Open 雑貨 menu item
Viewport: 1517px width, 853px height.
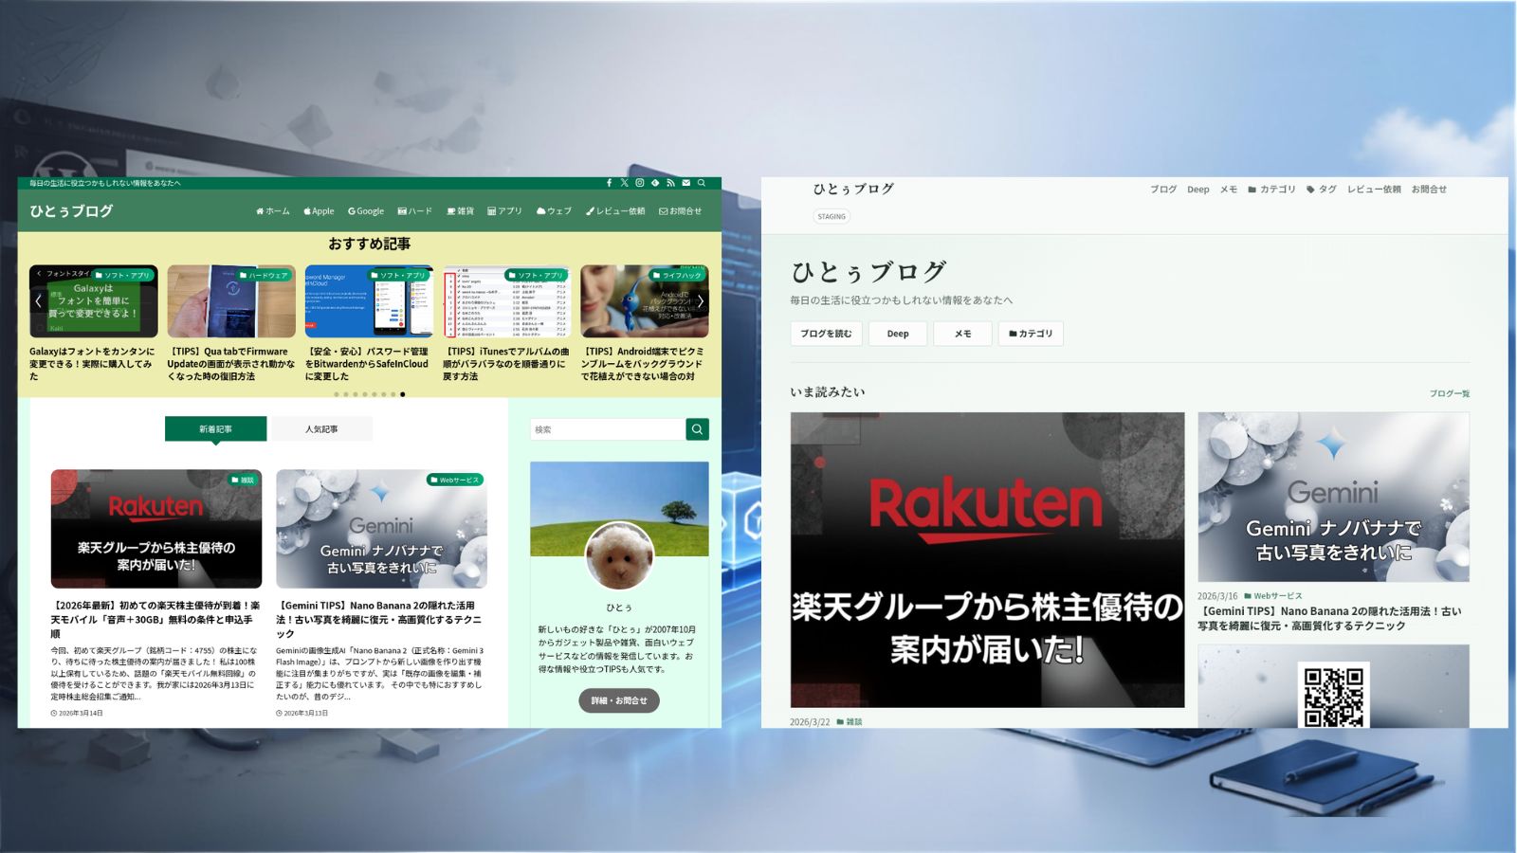pos(460,211)
